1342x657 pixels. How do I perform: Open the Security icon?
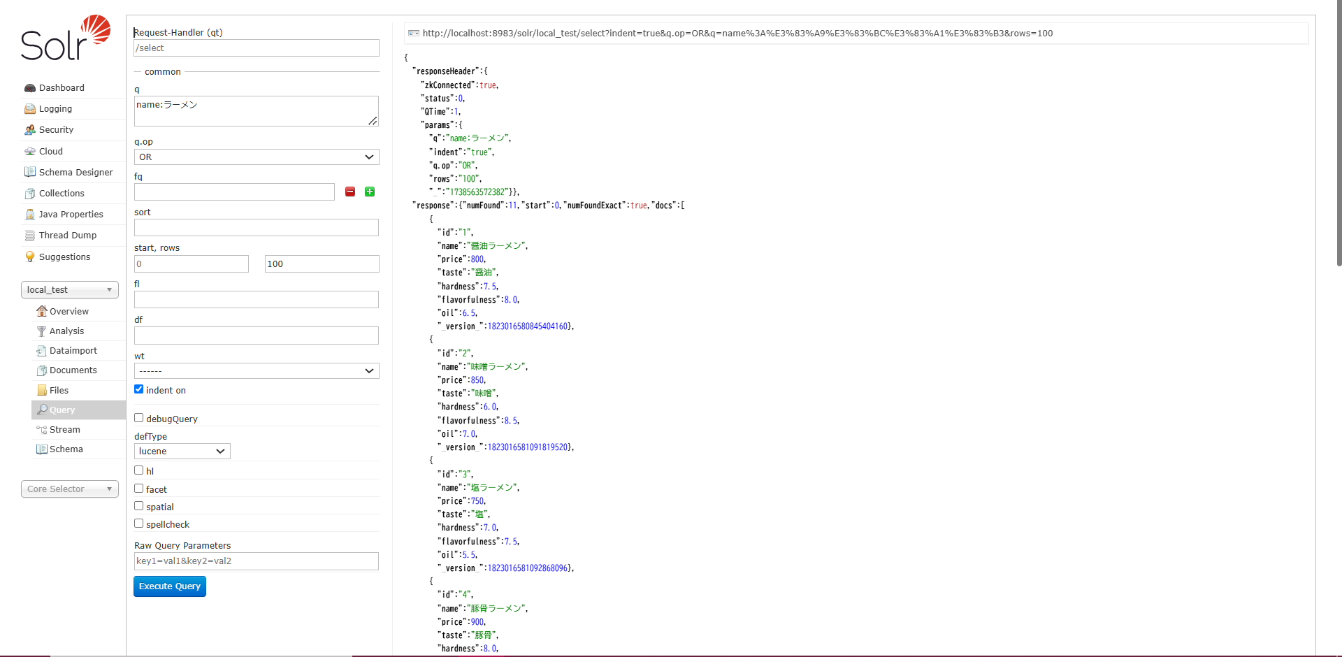(30, 130)
